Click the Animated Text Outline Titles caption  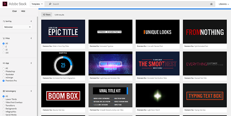pyautogui.click(x=157, y=78)
